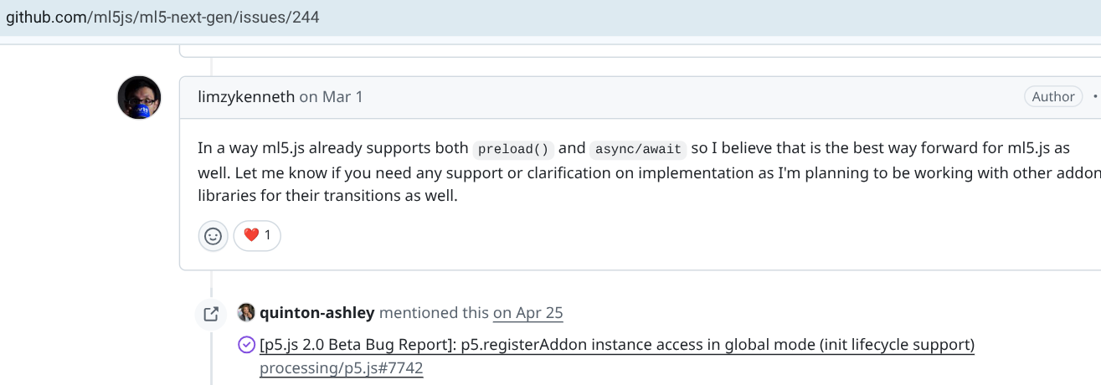Click the Author badge label
This screenshot has height=385, width=1101.
coord(1053,96)
